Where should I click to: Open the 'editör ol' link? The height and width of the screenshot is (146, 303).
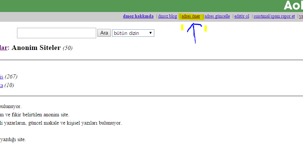click(x=241, y=17)
